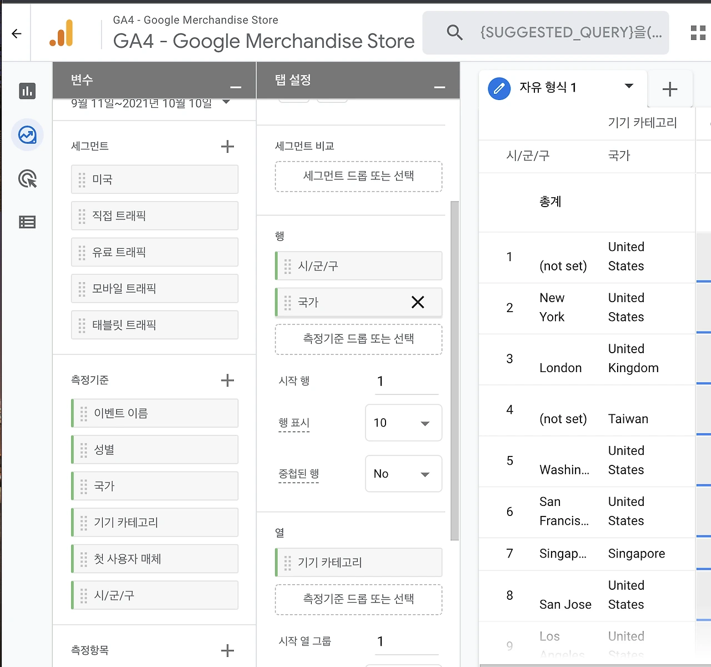The width and height of the screenshot is (711, 667).
Task: Grab the drag handle of 모바일 트래픽 segment
Action: pos(82,289)
